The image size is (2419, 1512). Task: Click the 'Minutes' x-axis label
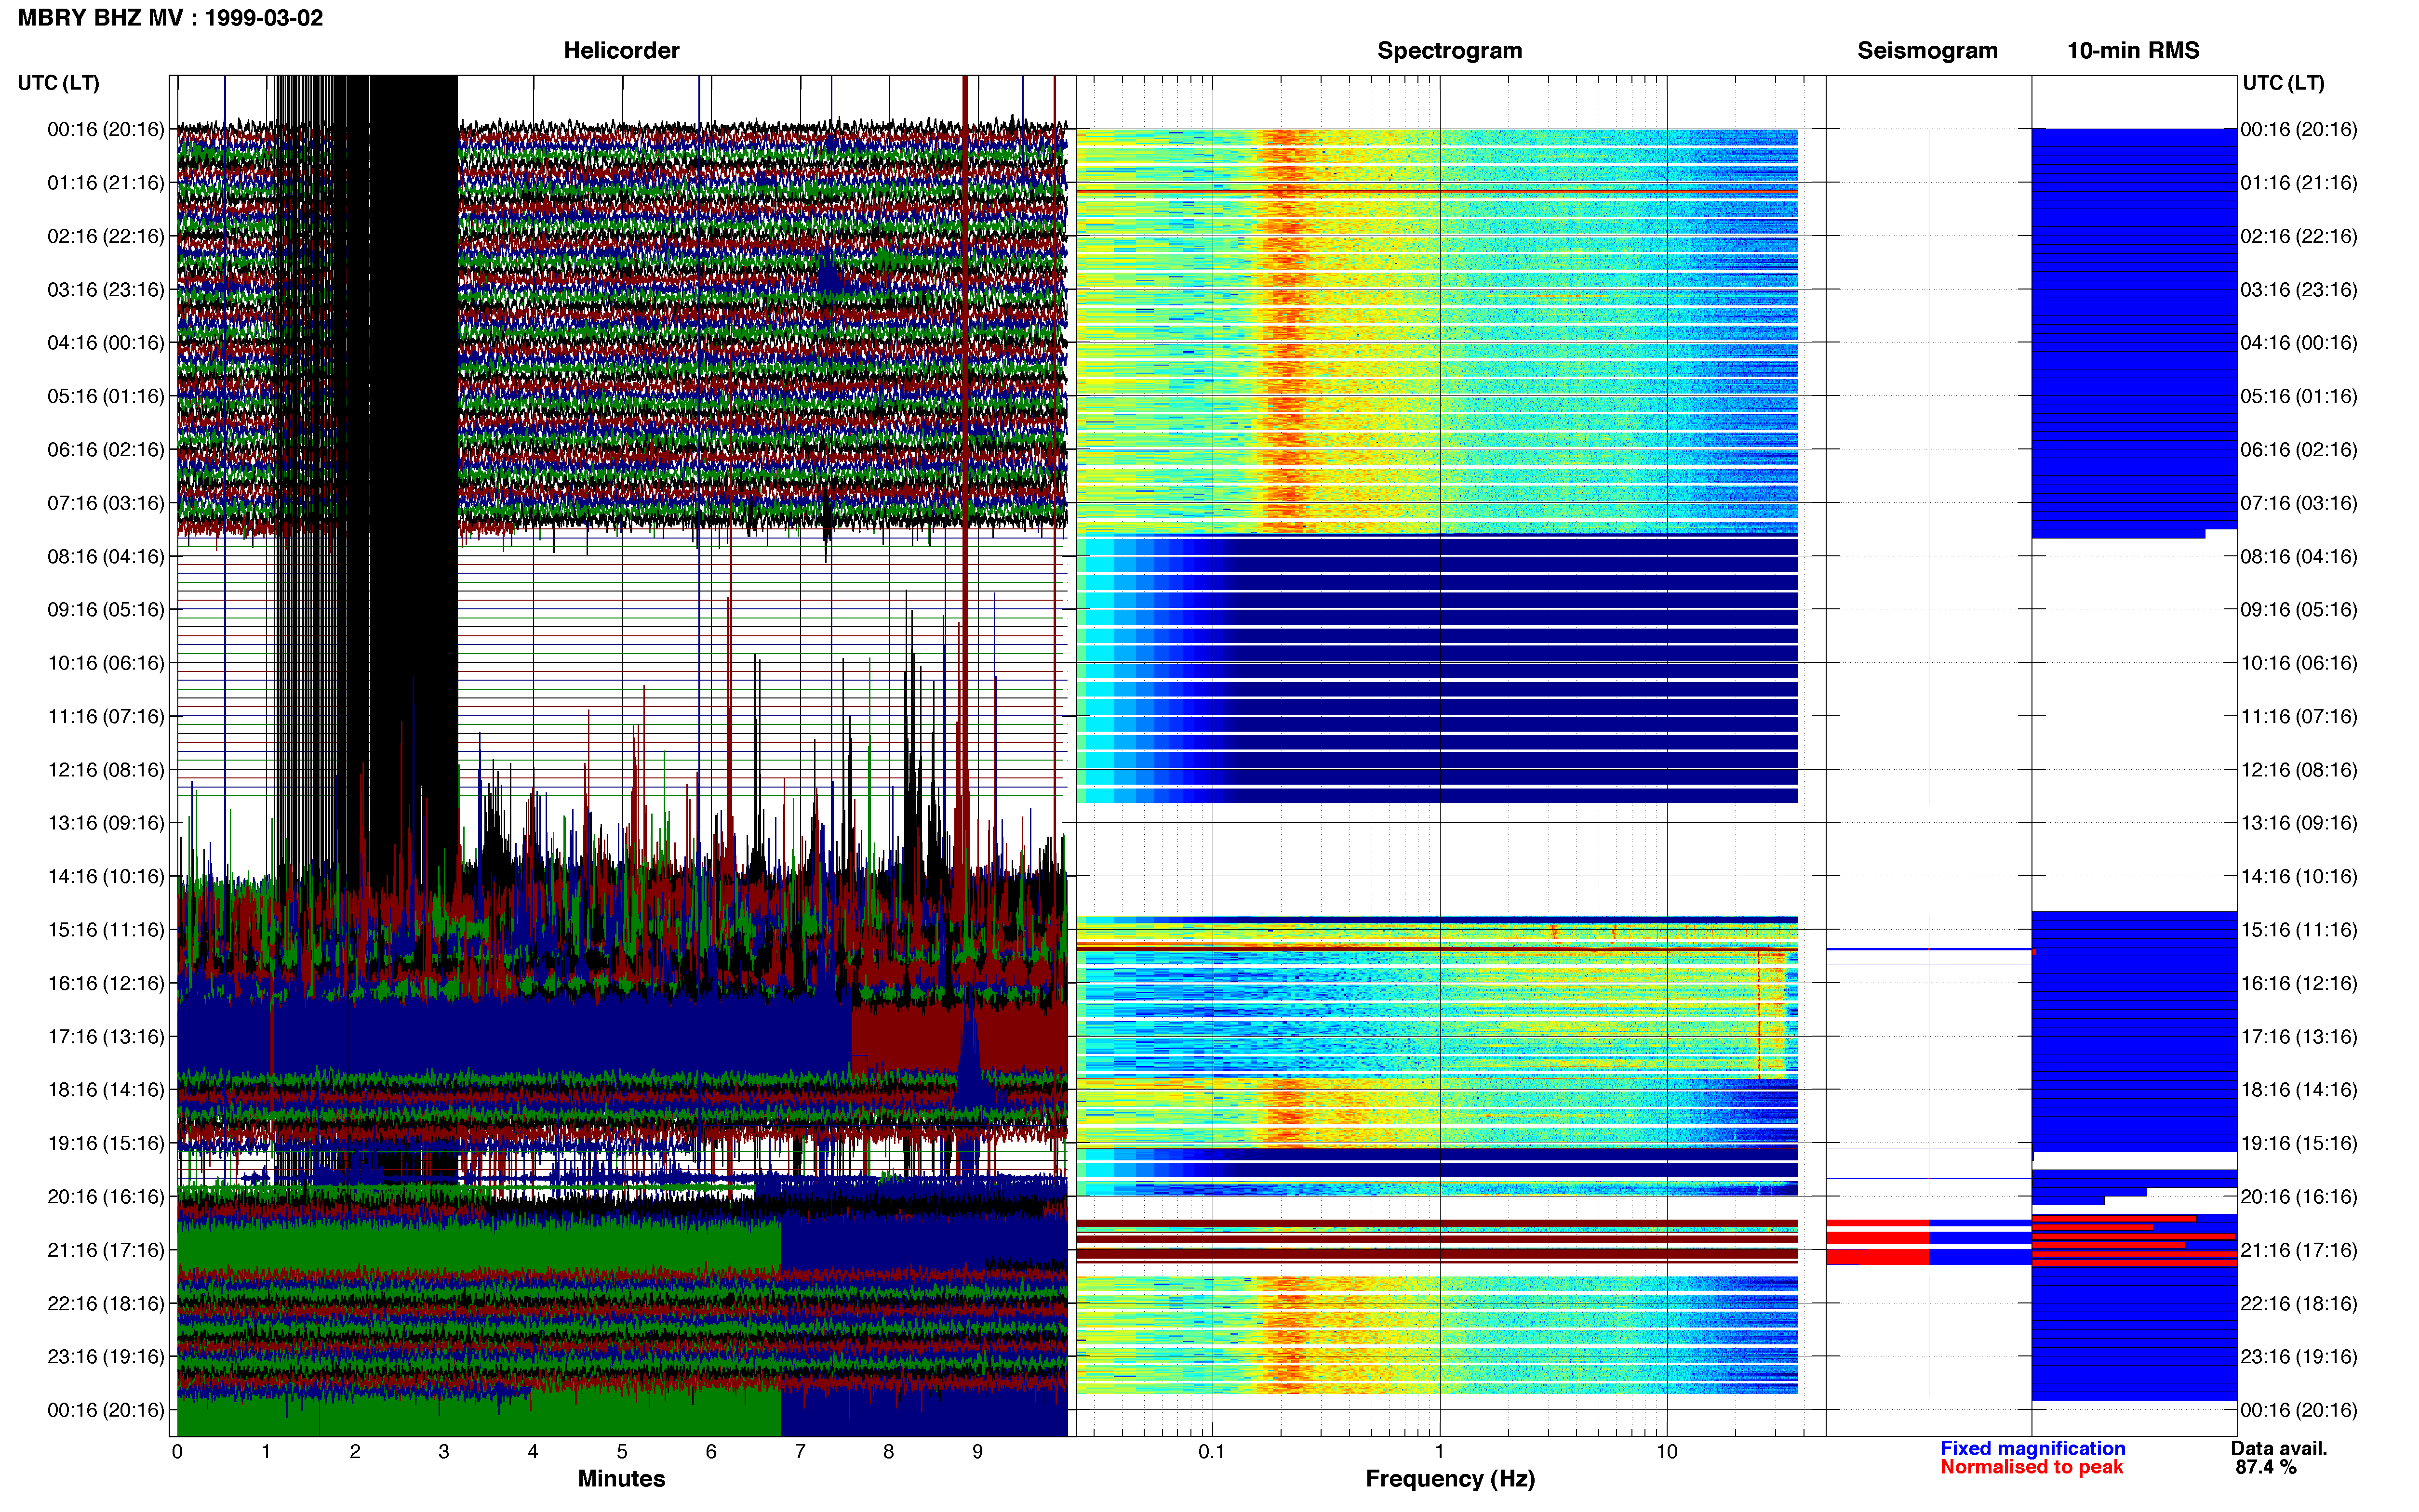(621, 1479)
